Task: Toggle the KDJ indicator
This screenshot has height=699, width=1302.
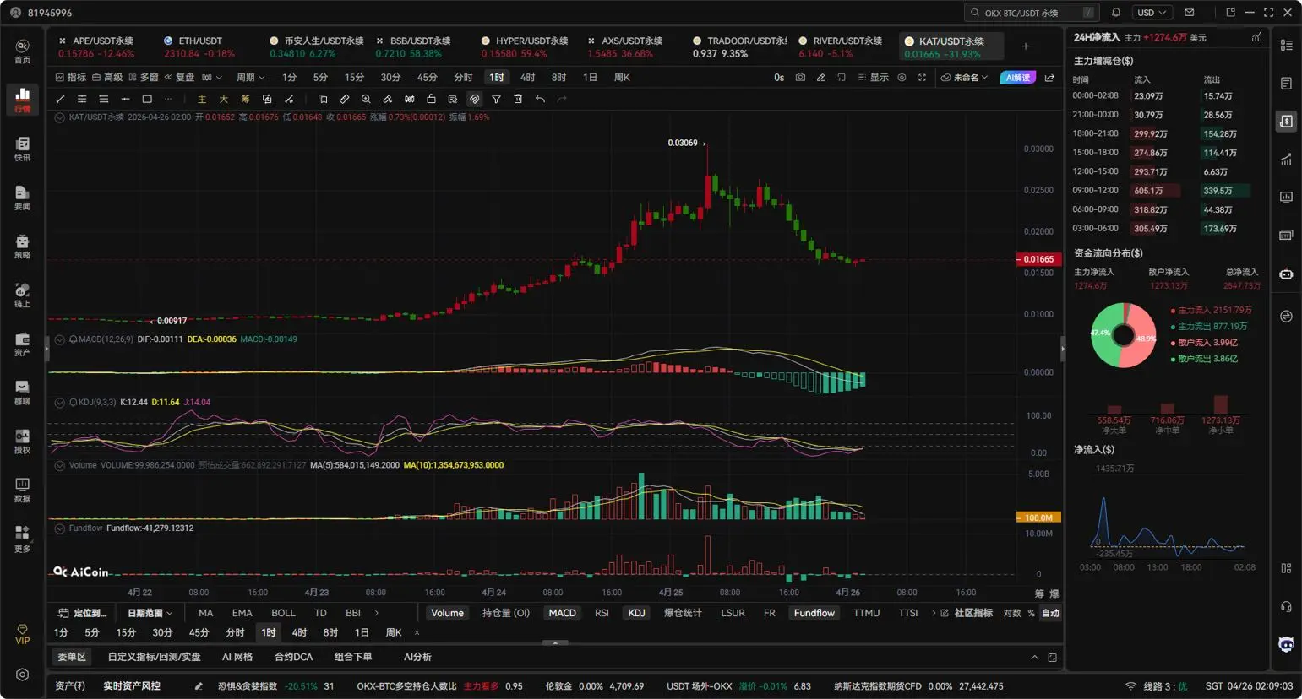Action: coord(636,613)
